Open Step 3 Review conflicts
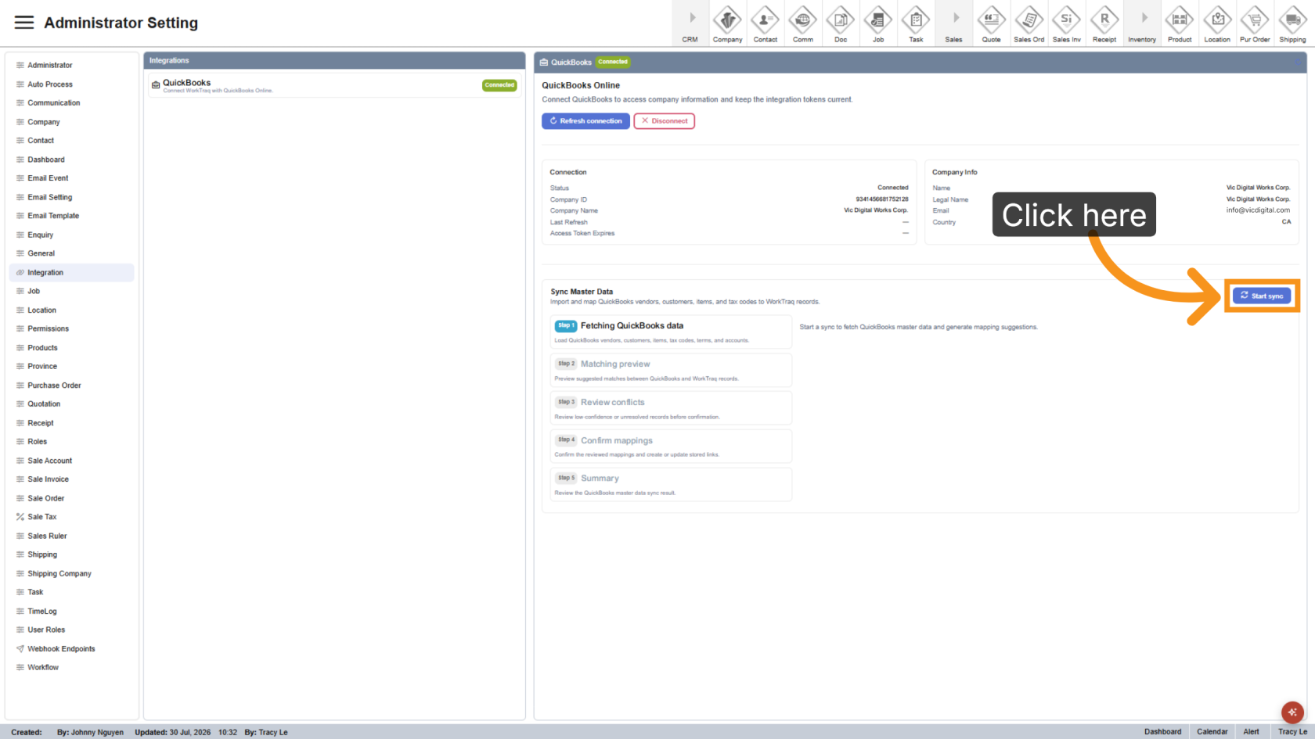This screenshot has width=1315, height=739. 671,408
